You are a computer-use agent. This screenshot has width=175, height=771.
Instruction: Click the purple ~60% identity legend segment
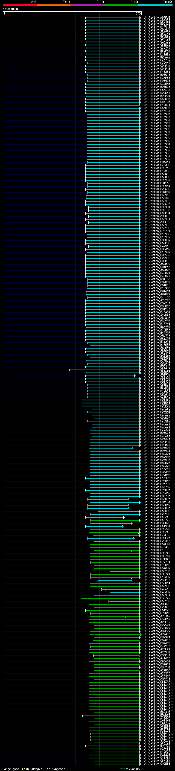(x=88, y=5)
